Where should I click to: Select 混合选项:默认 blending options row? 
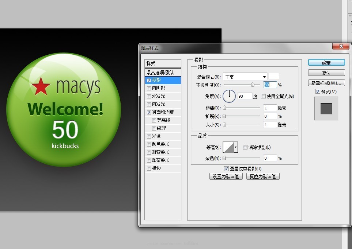click(x=163, y=73)
